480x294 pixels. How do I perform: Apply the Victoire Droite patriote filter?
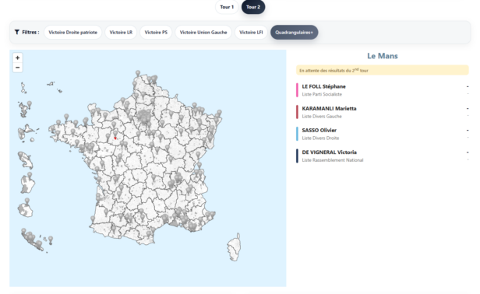pos(73,33)
